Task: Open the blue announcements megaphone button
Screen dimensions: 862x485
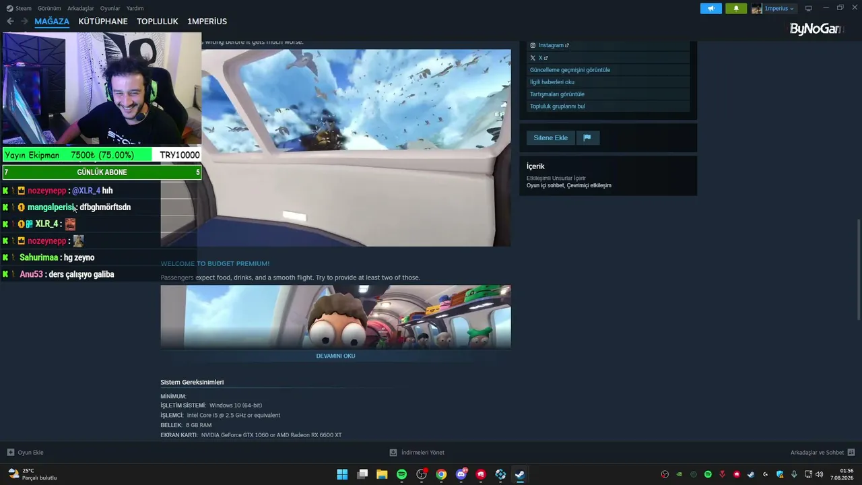Action: pyautogui.click(x=711, y=8)
